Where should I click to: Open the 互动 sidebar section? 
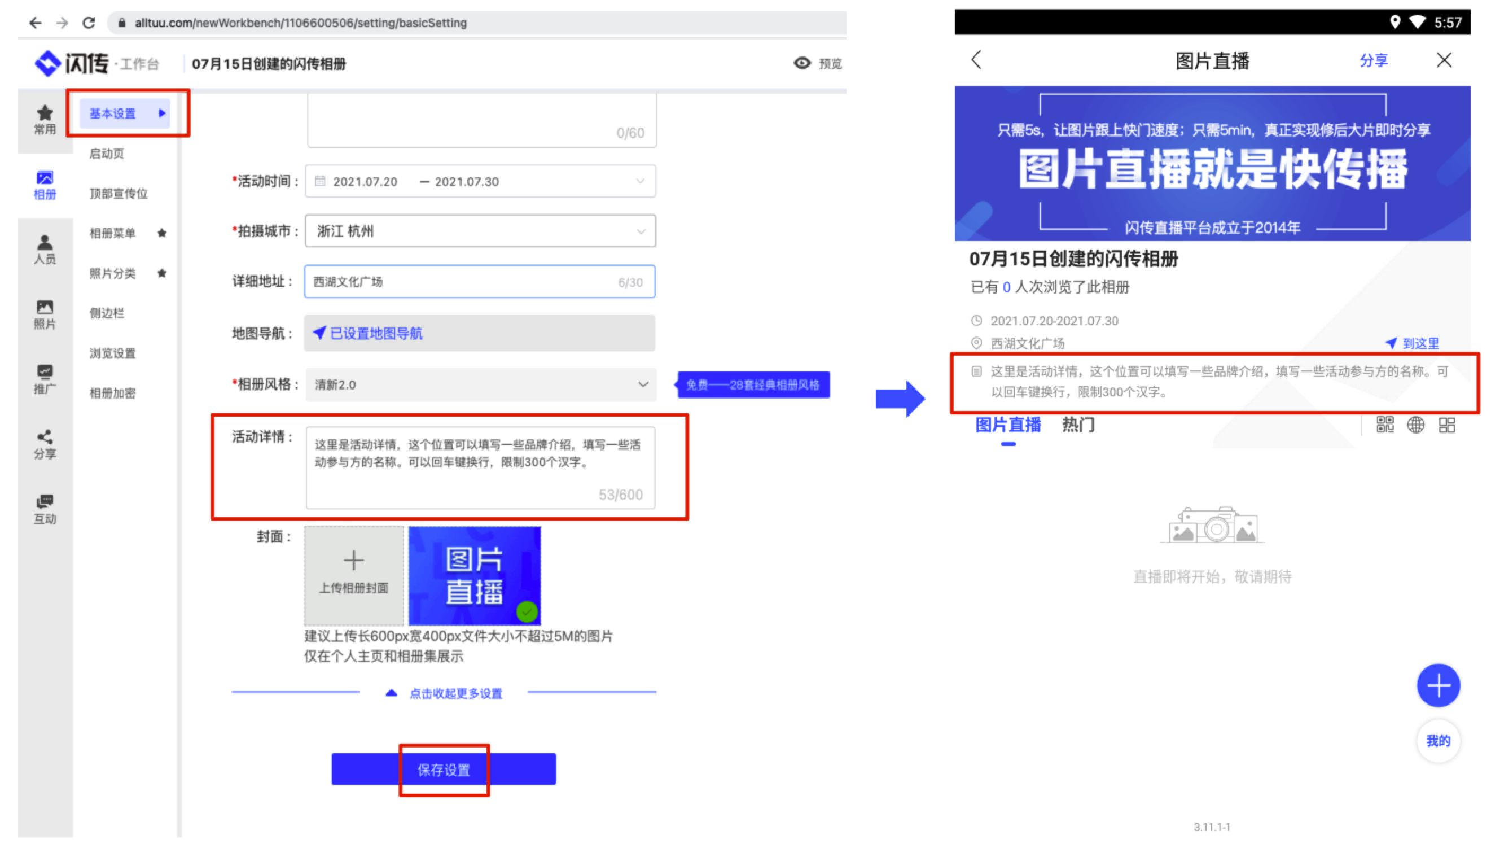45,509
